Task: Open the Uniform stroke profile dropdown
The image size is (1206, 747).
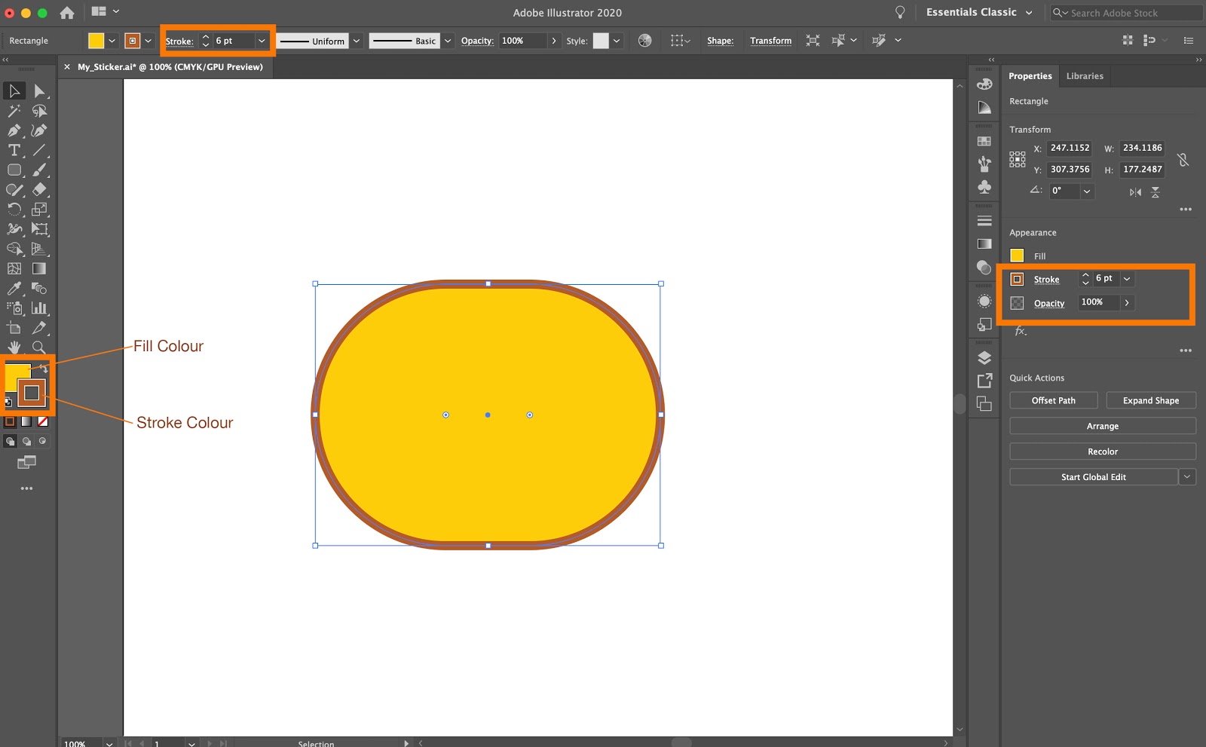Action: click(356, 41)
